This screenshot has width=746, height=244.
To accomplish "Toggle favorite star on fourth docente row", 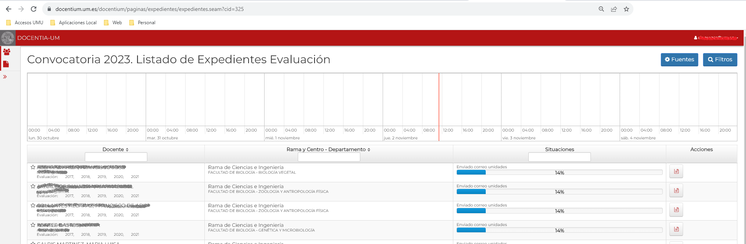I will coord(33,225).
